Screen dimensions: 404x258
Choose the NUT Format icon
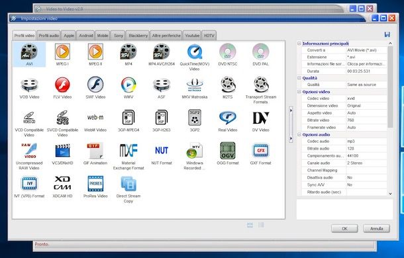(x=162, y=150)
